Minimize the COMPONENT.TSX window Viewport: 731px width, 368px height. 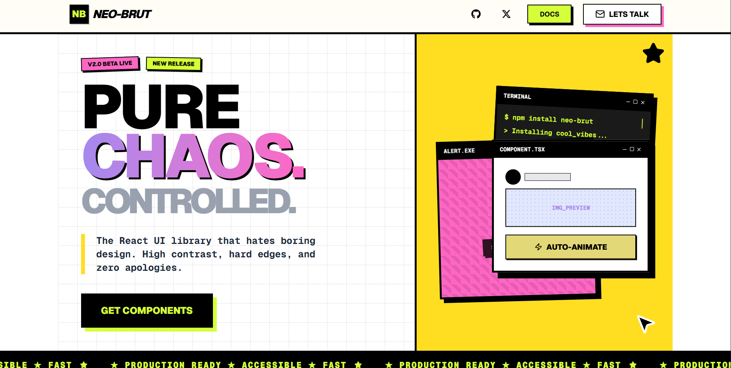(x=625, y=149)
